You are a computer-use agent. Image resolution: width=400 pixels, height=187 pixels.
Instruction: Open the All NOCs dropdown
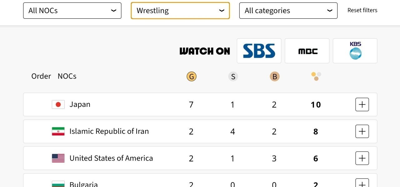[72, 11]
